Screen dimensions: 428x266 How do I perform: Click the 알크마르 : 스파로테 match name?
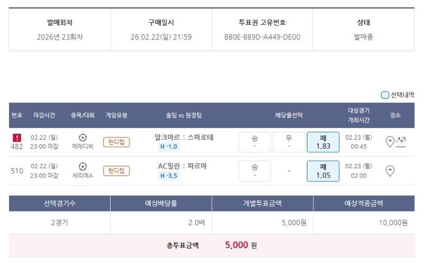[184, 137]
